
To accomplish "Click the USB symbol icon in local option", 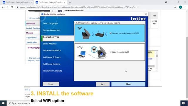I will (x=80, y=47).
